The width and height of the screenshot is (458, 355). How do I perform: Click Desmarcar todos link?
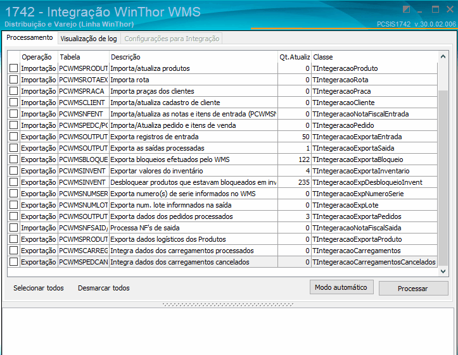[104, 288]
